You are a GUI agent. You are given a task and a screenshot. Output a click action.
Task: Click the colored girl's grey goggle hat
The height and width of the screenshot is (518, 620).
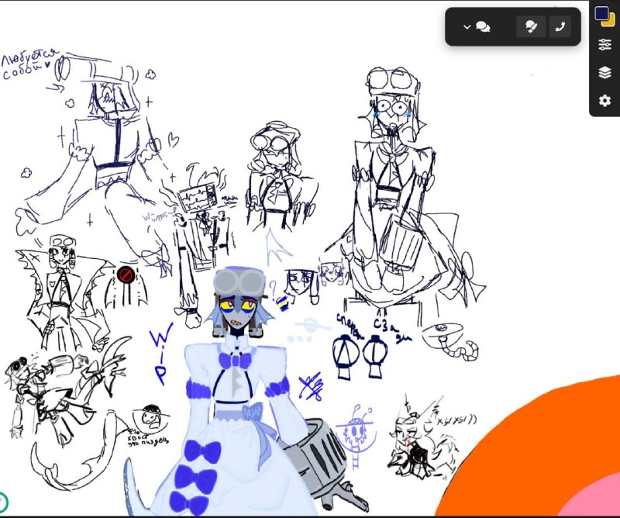pos(239,281)
